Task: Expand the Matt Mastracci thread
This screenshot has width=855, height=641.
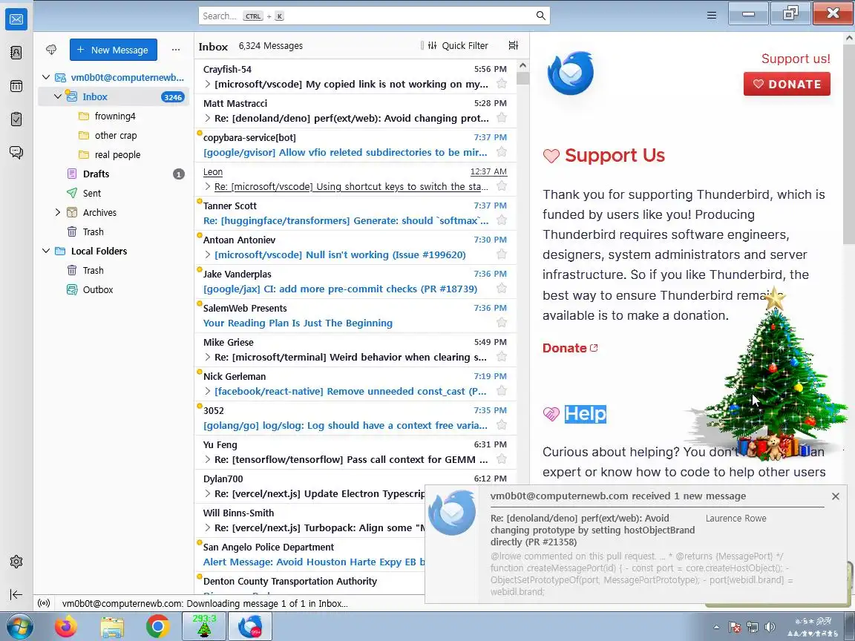Action: pyautogui.click(x=207, y=118)
